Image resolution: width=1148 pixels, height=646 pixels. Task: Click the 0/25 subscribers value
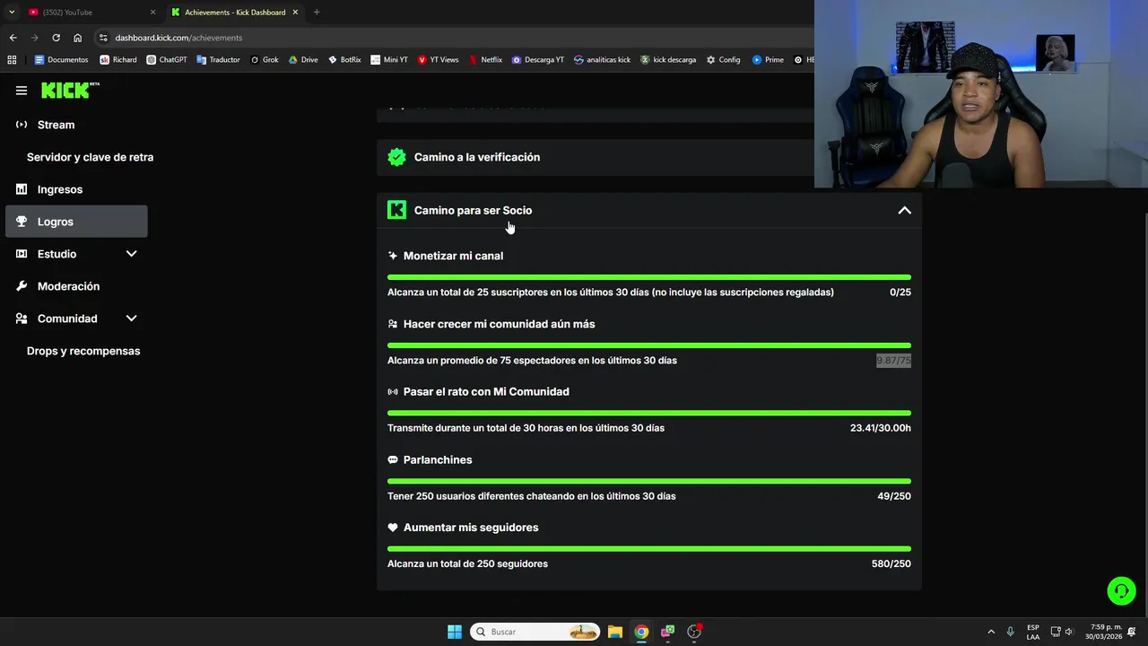point(900,292)
